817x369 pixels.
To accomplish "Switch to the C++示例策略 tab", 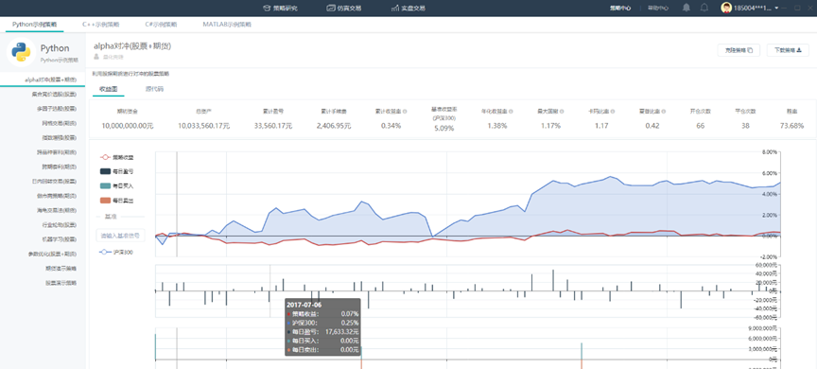I will [100, 25].
